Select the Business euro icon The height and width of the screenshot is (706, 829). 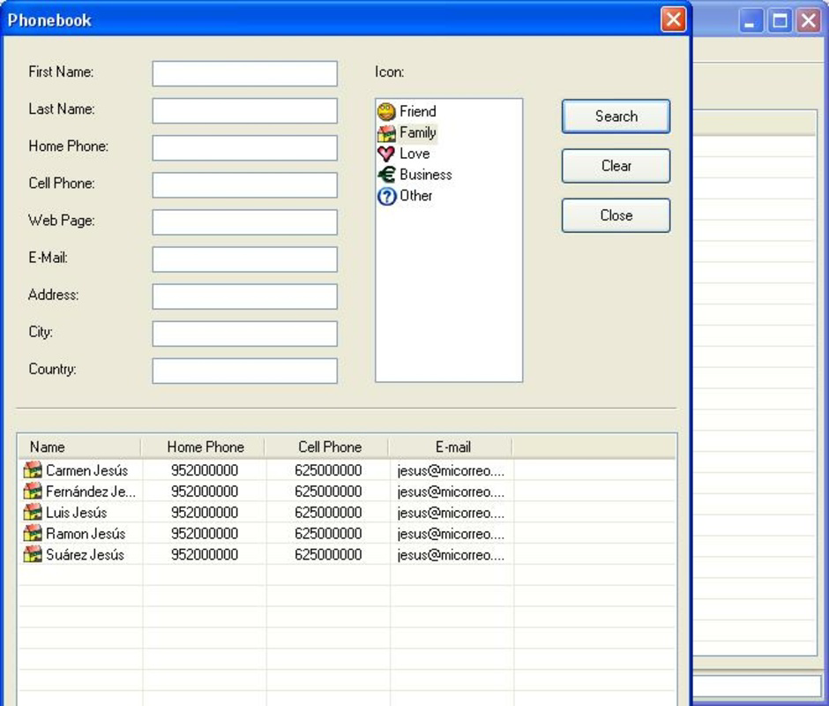pyautogui.click(x=386, y=175)
